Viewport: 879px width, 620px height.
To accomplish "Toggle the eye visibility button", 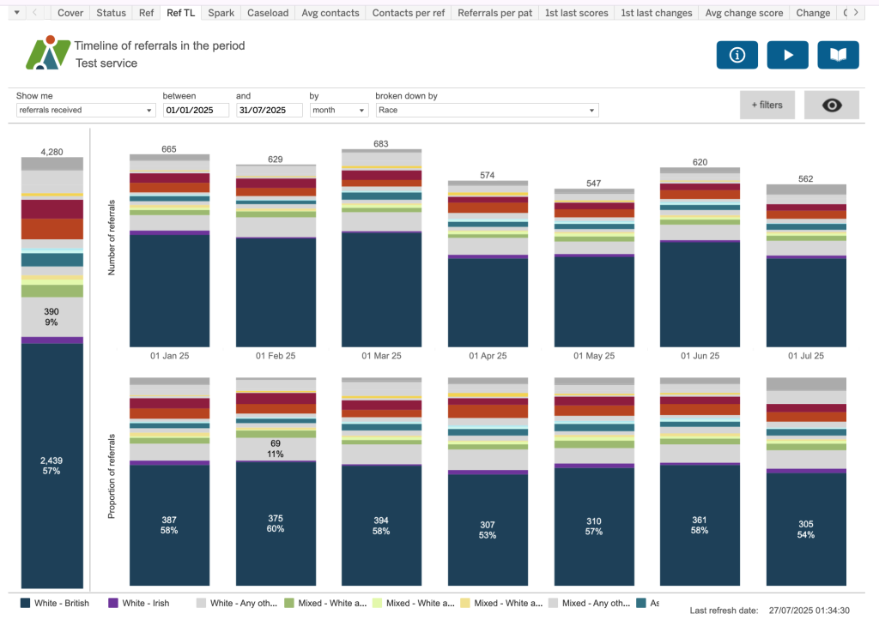I will click(831, 105).
